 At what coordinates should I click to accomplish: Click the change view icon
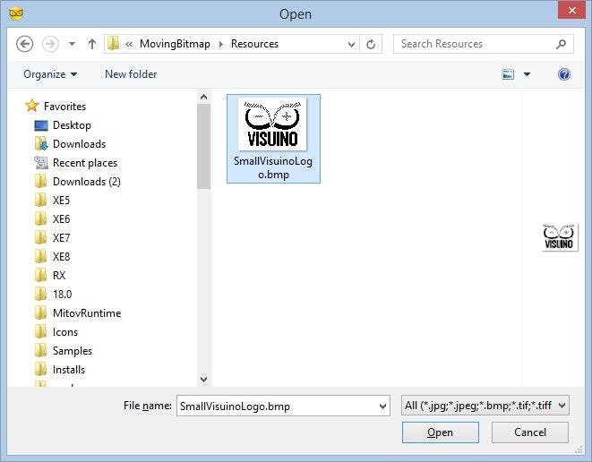click(508, 74)
